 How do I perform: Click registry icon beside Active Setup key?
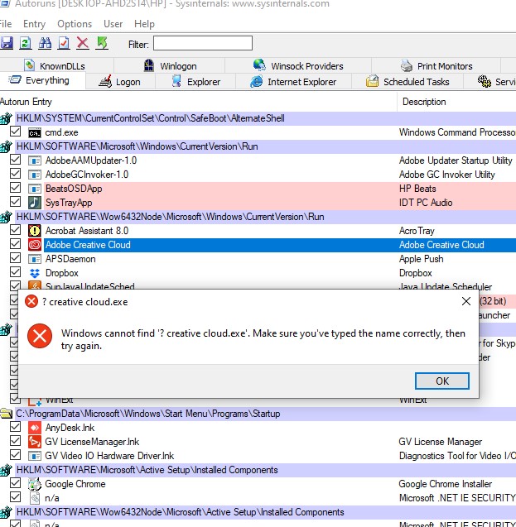(6, 470)
